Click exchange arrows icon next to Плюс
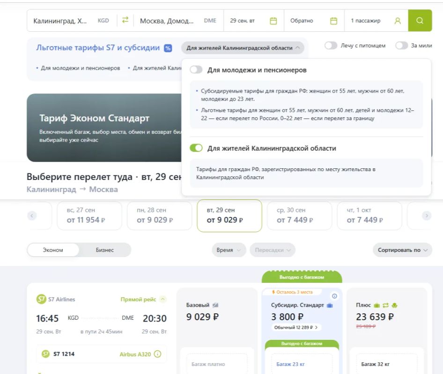The width and height of the screenshot is (443, 374). [x=386, y=305]
